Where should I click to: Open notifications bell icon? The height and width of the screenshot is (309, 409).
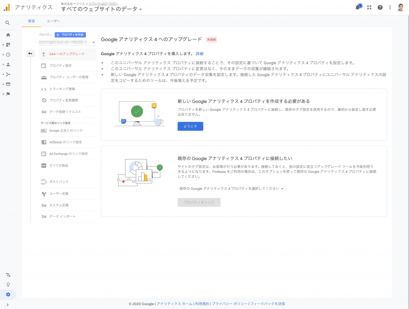[x=357, y=7]
